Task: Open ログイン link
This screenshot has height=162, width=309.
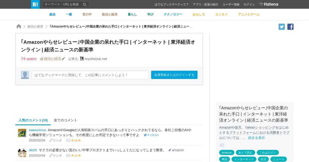Action: point(249,4)
